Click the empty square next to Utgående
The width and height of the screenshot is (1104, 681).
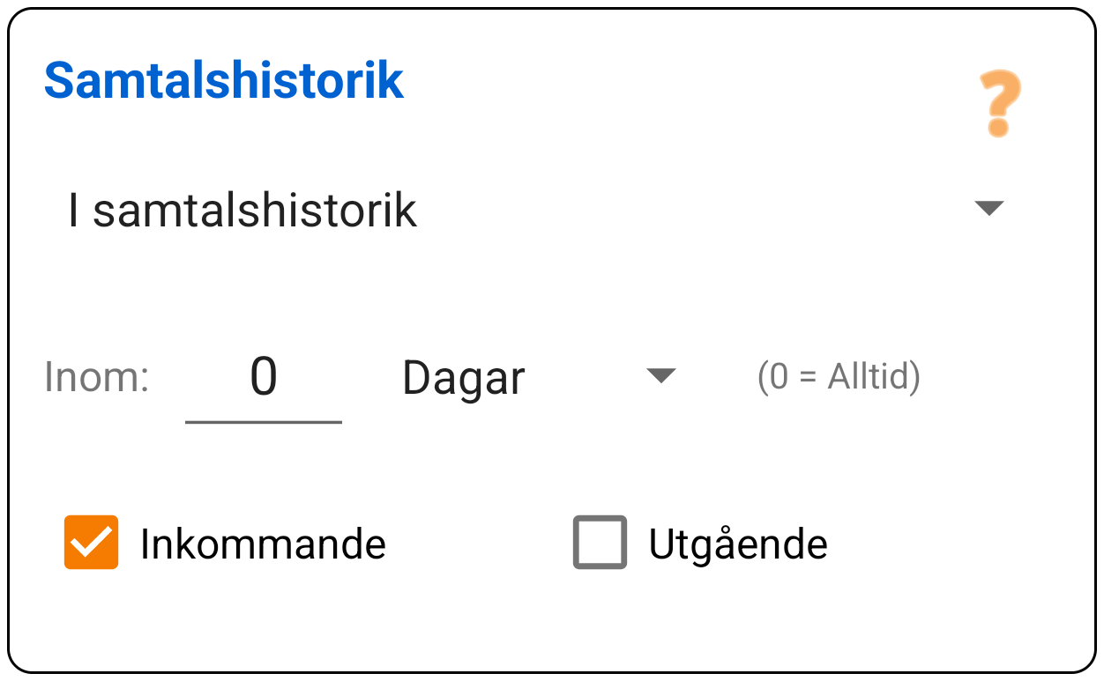click(599, 544)
